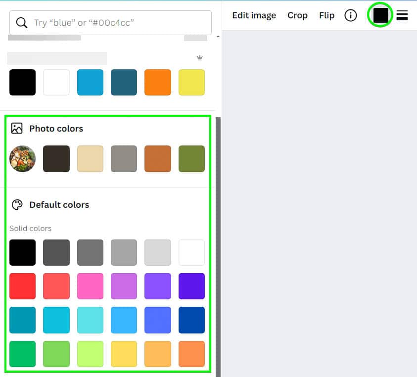Click the Default colors palette icon
Image resolution: width=417 pixels, height=377 pixels.
[x=17, y=205]
